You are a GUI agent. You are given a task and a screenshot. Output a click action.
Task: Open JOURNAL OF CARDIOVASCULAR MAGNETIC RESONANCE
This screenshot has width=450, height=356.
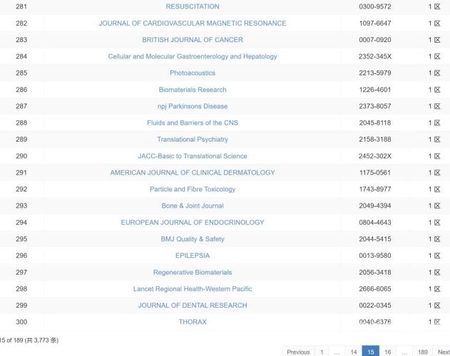(x=193, y=23)
